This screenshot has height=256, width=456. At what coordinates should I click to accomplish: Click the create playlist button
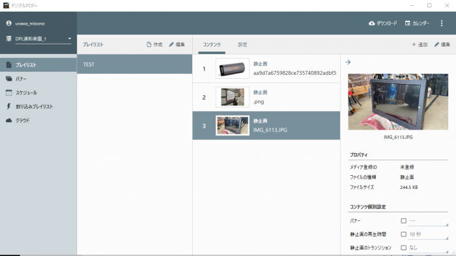(x=154, y=44)
